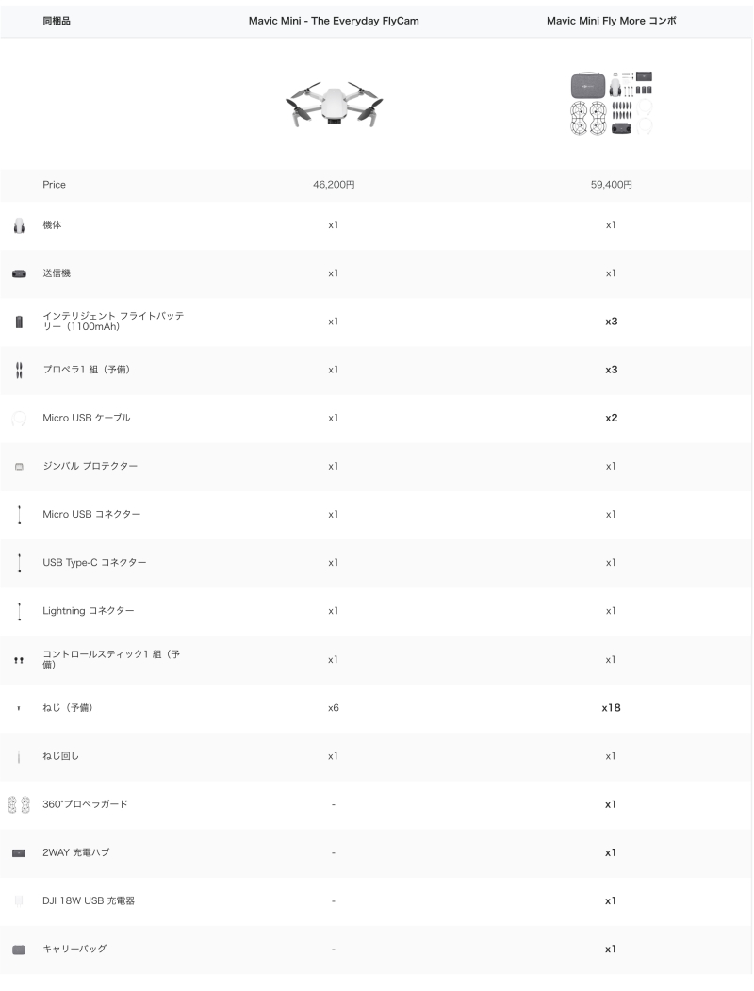The height and width of the screenshot is (991, 754).
Task: Click the 360° propeller guard icon
Action: pyautogui.click(x=19, y=804)
